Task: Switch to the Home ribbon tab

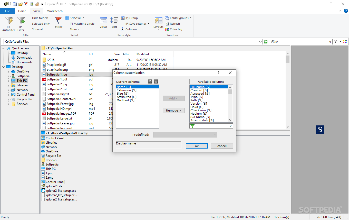Action: 22,11
